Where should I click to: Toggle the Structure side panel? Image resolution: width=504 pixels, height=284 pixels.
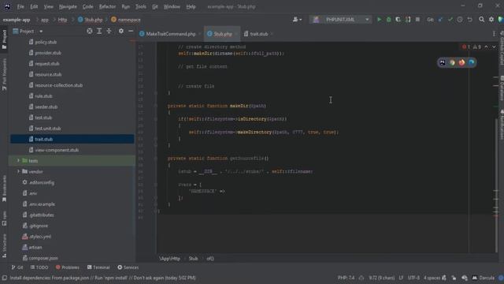[x=4, y=246]
